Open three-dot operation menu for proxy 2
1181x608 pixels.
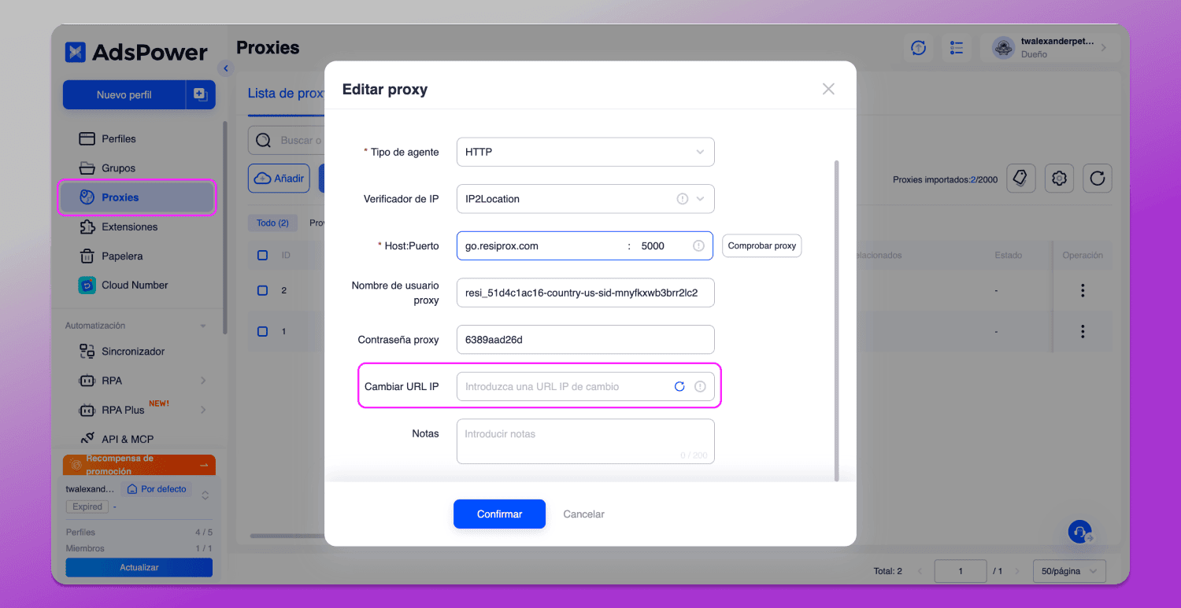point(1083,290)
